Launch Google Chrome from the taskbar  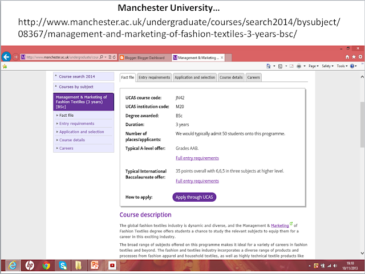pyautogui.click(x=46, y=265)
